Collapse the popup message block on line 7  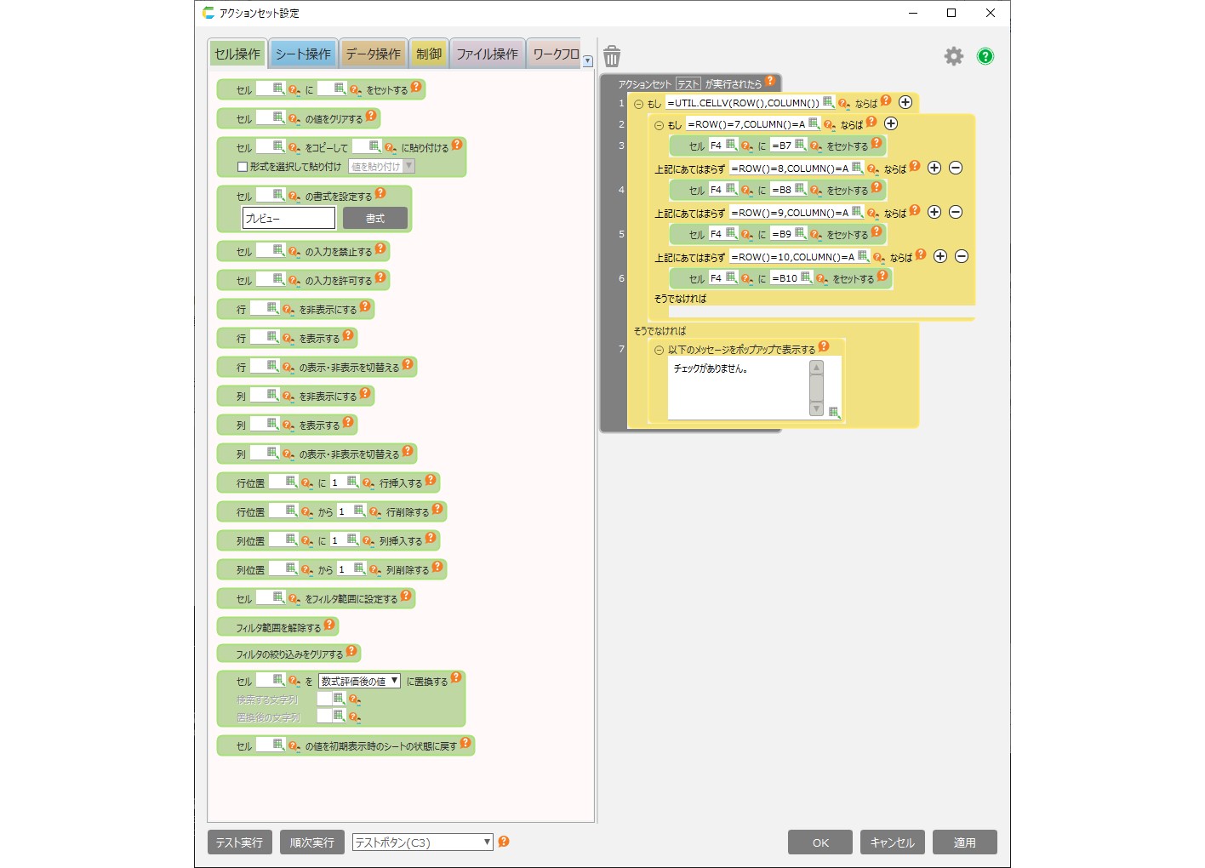click(659, 350)
